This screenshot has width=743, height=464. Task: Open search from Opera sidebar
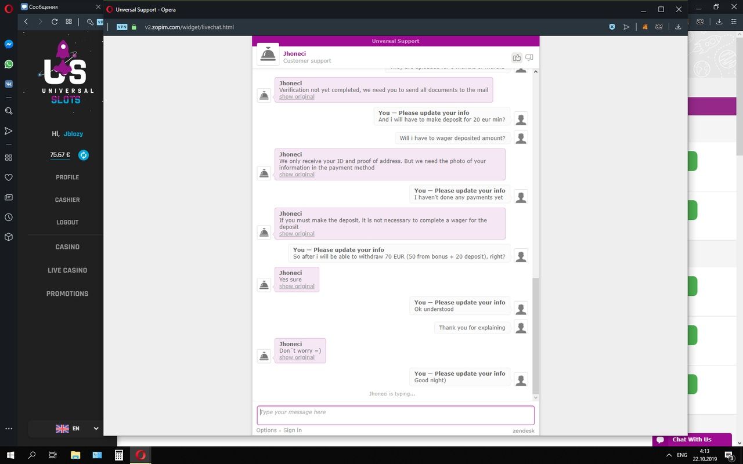pyautogui.click(x=9, y=111)
